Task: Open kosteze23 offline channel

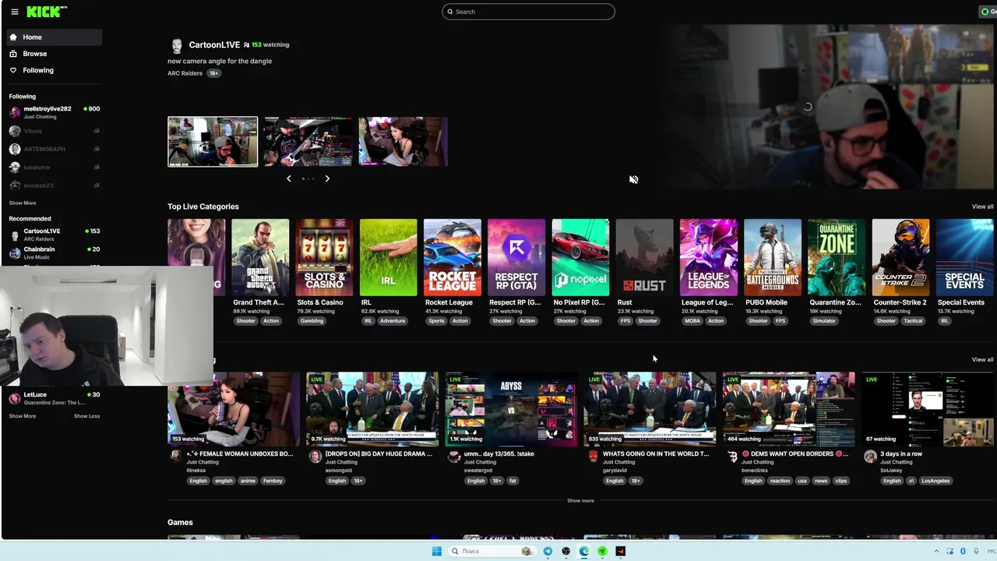Action: point(54,185)
